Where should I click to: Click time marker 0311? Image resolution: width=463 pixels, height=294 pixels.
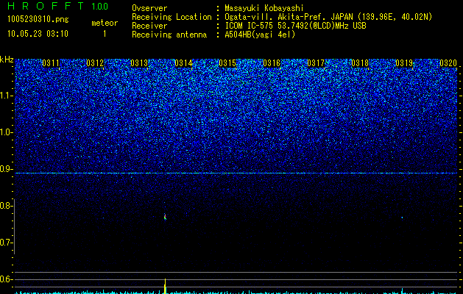51,63
